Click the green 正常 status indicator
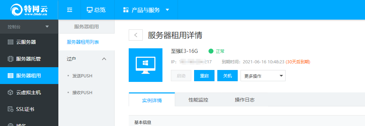Screen dimensions: 365x126 [x=217, y=51]
